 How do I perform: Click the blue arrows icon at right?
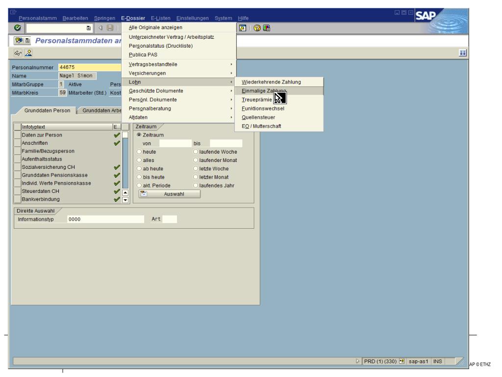(x=463, y=53)
